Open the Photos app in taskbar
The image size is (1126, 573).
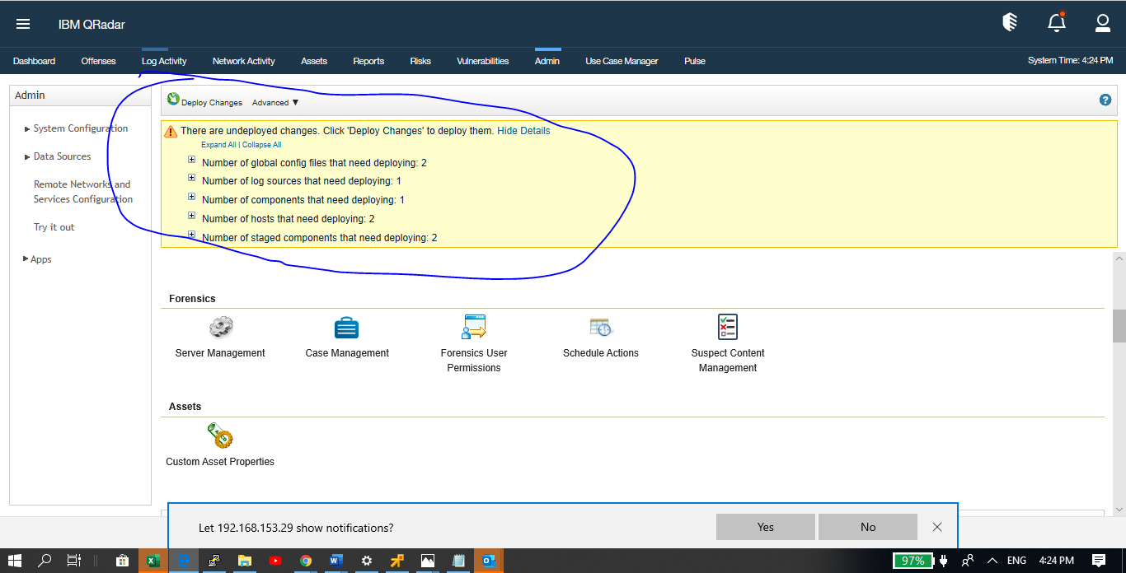[x=427, y=561]
